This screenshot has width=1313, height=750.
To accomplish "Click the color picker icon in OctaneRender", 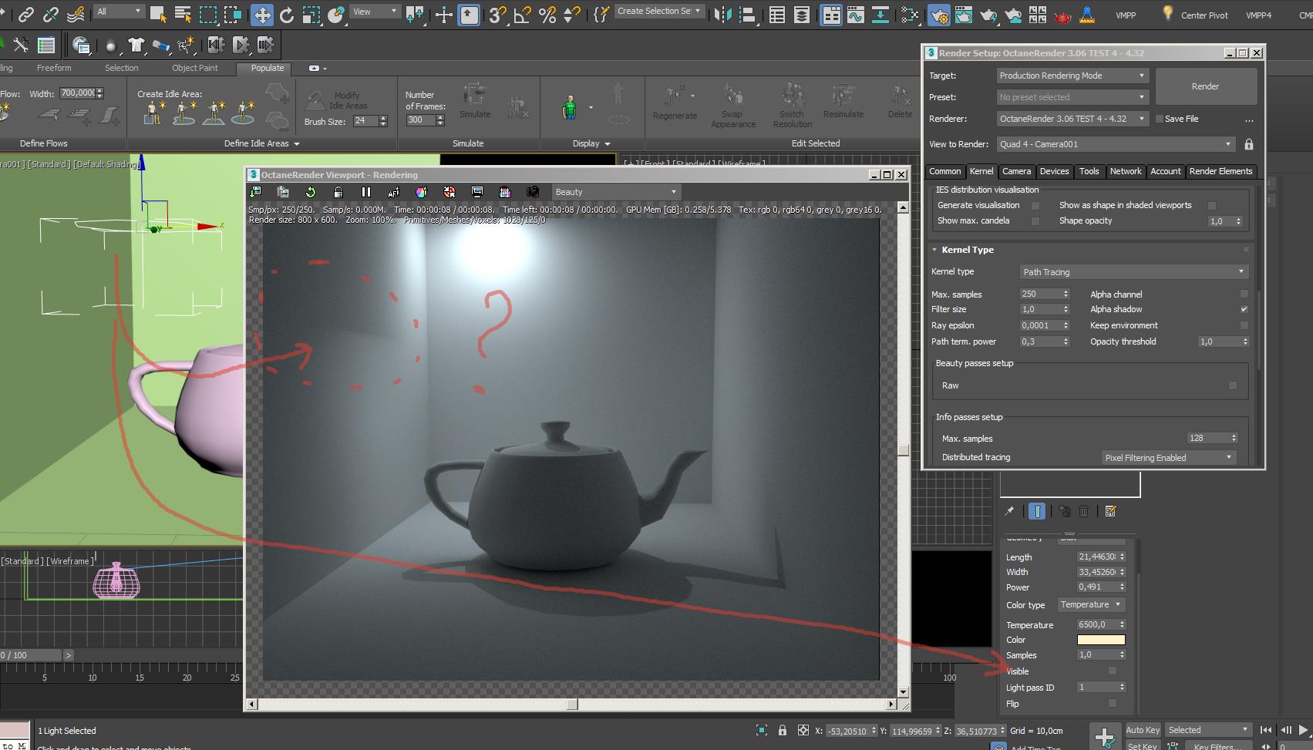I will point(422,192).
